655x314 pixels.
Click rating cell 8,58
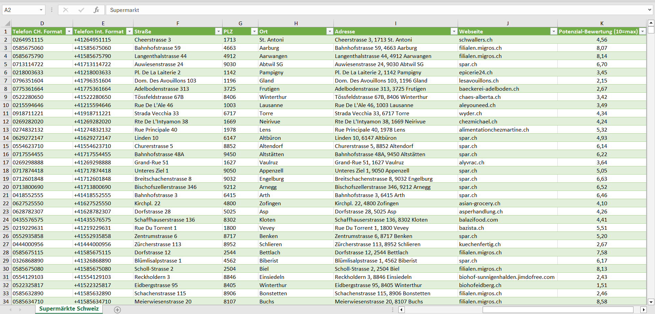click(602, 301)
